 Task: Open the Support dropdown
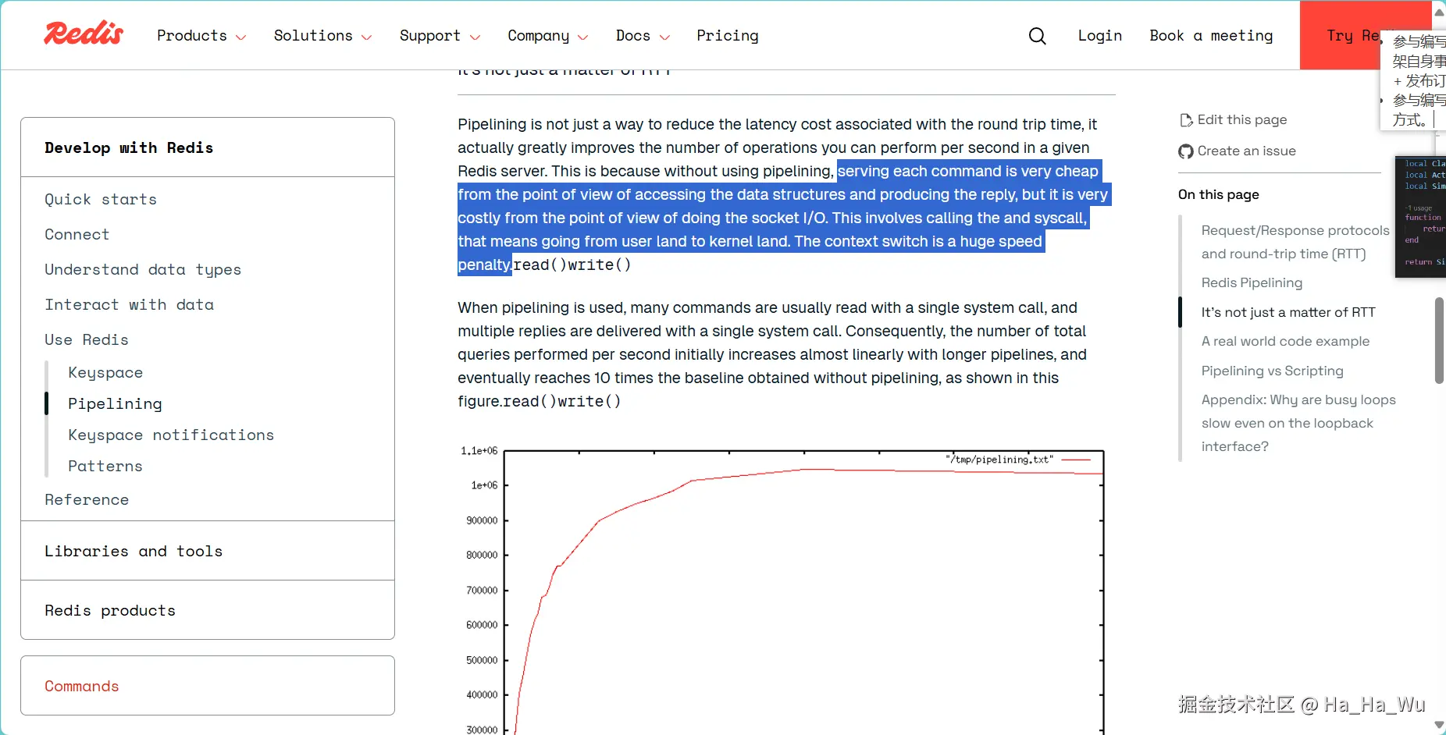click(440, 36)
